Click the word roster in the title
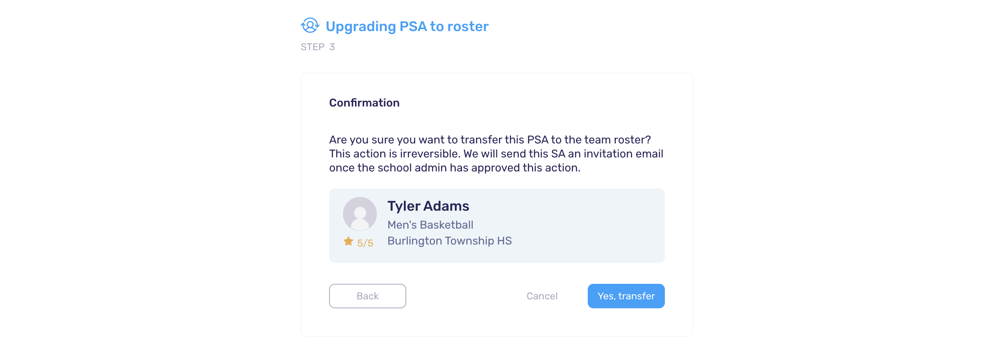994x353 pixels. (468, 26)
